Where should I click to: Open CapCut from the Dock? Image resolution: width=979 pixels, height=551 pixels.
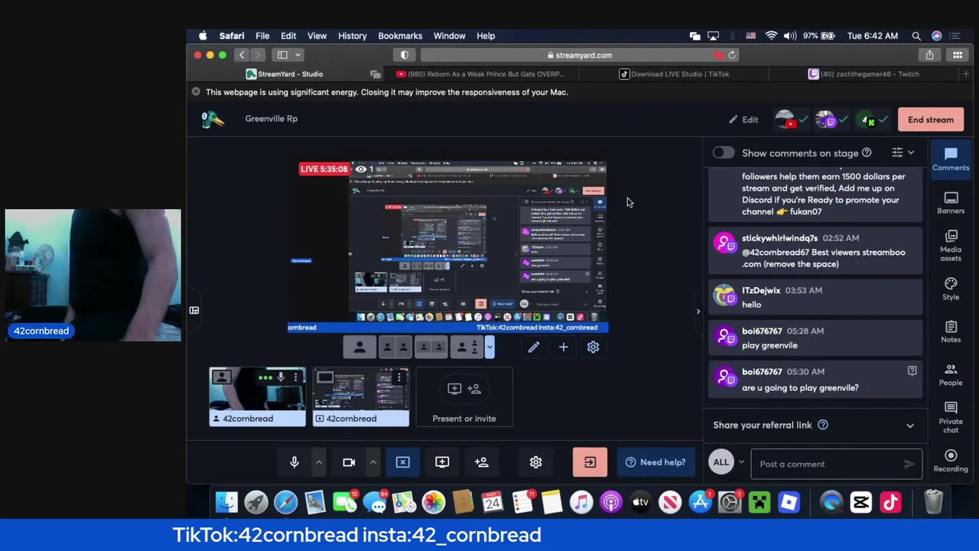[860, 503]
